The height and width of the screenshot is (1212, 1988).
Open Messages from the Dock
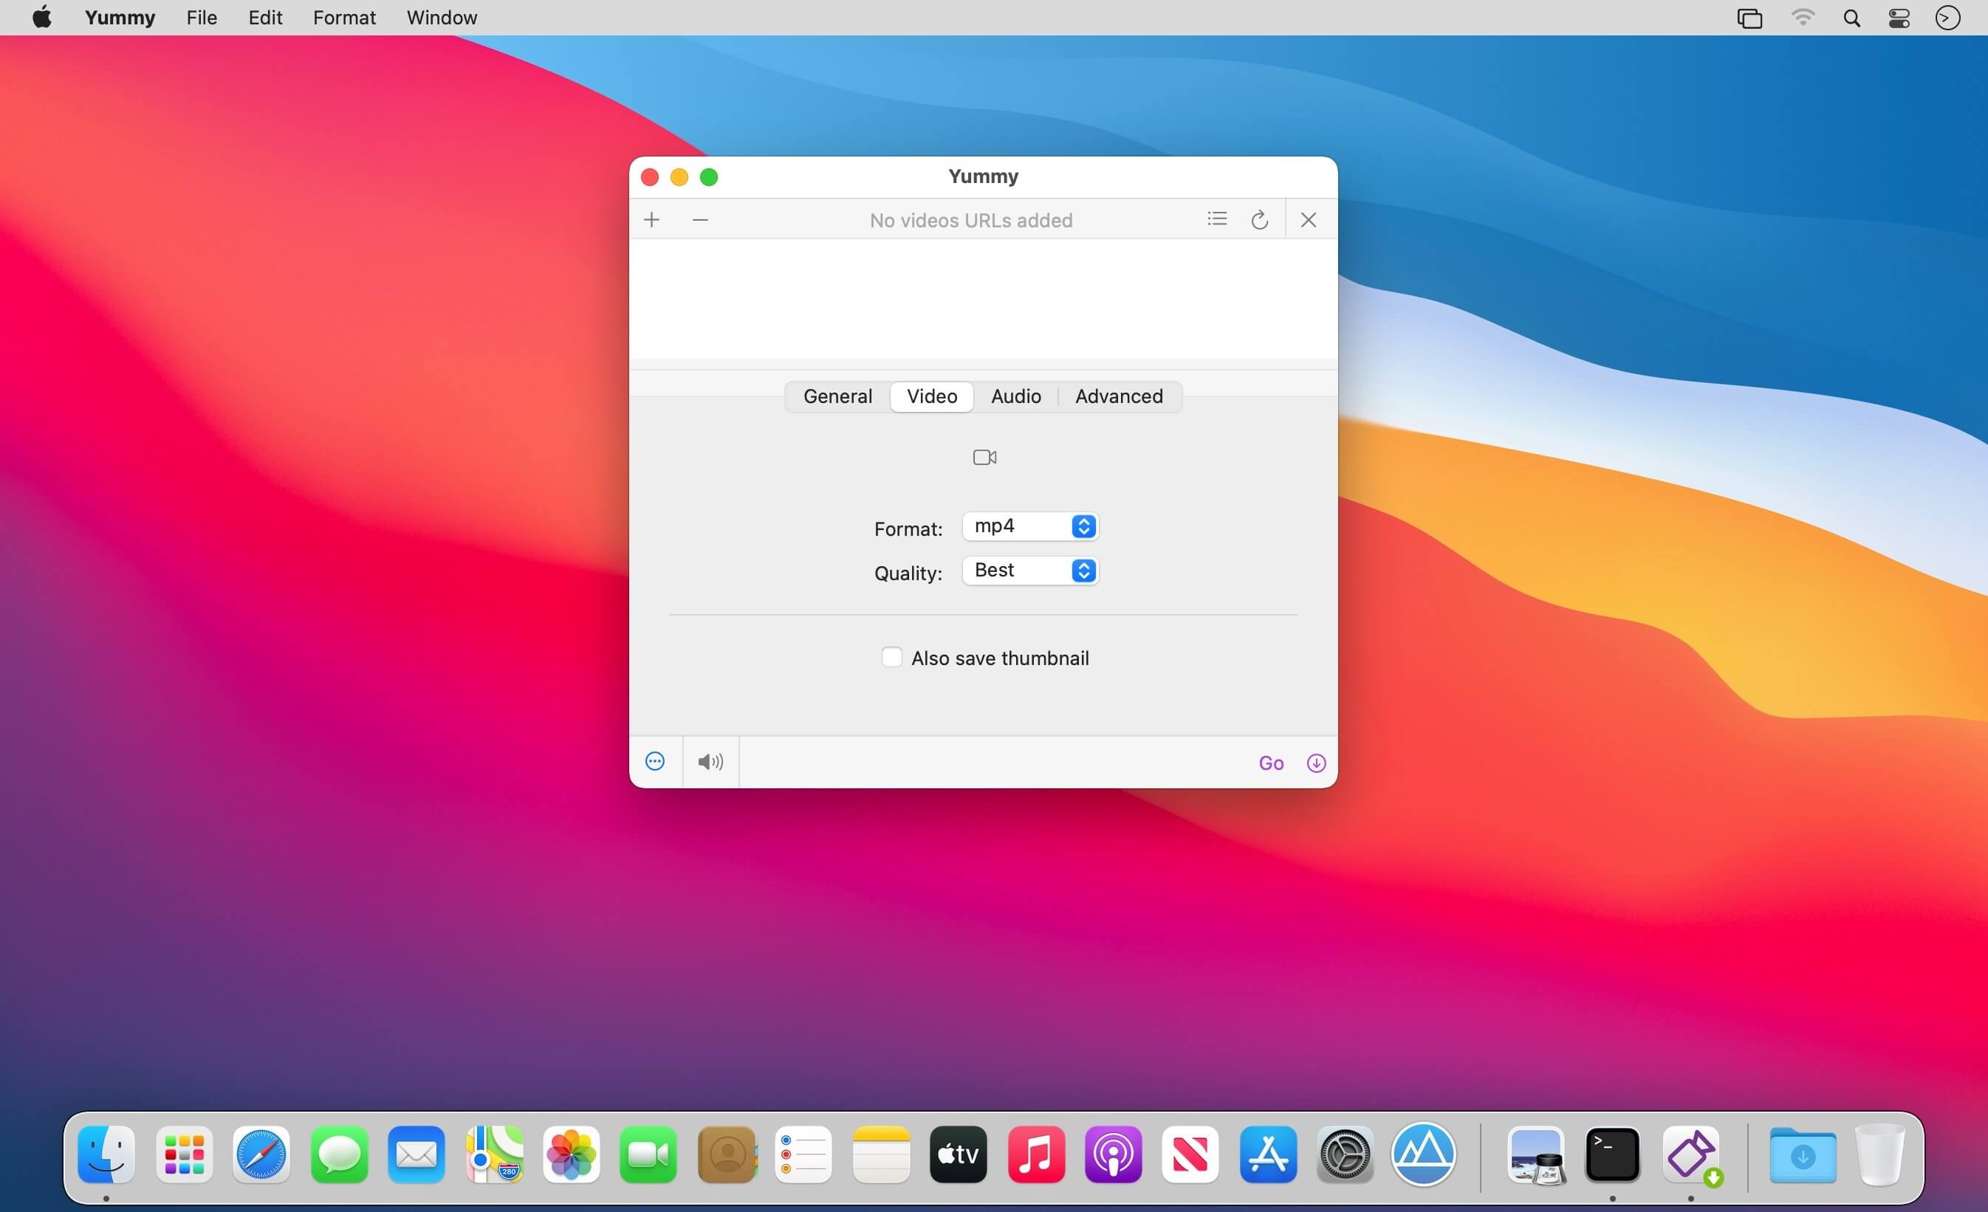click(339, 1154)
